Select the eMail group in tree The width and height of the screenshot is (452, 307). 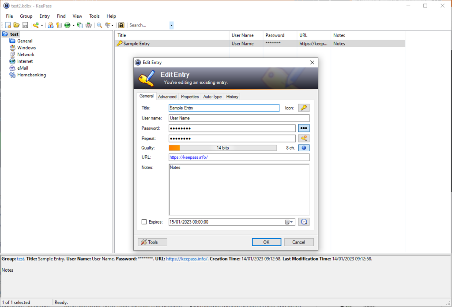(x=23, y=68)
